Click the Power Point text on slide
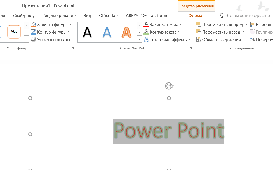This screenshot has width=273, height=170. 169,131
